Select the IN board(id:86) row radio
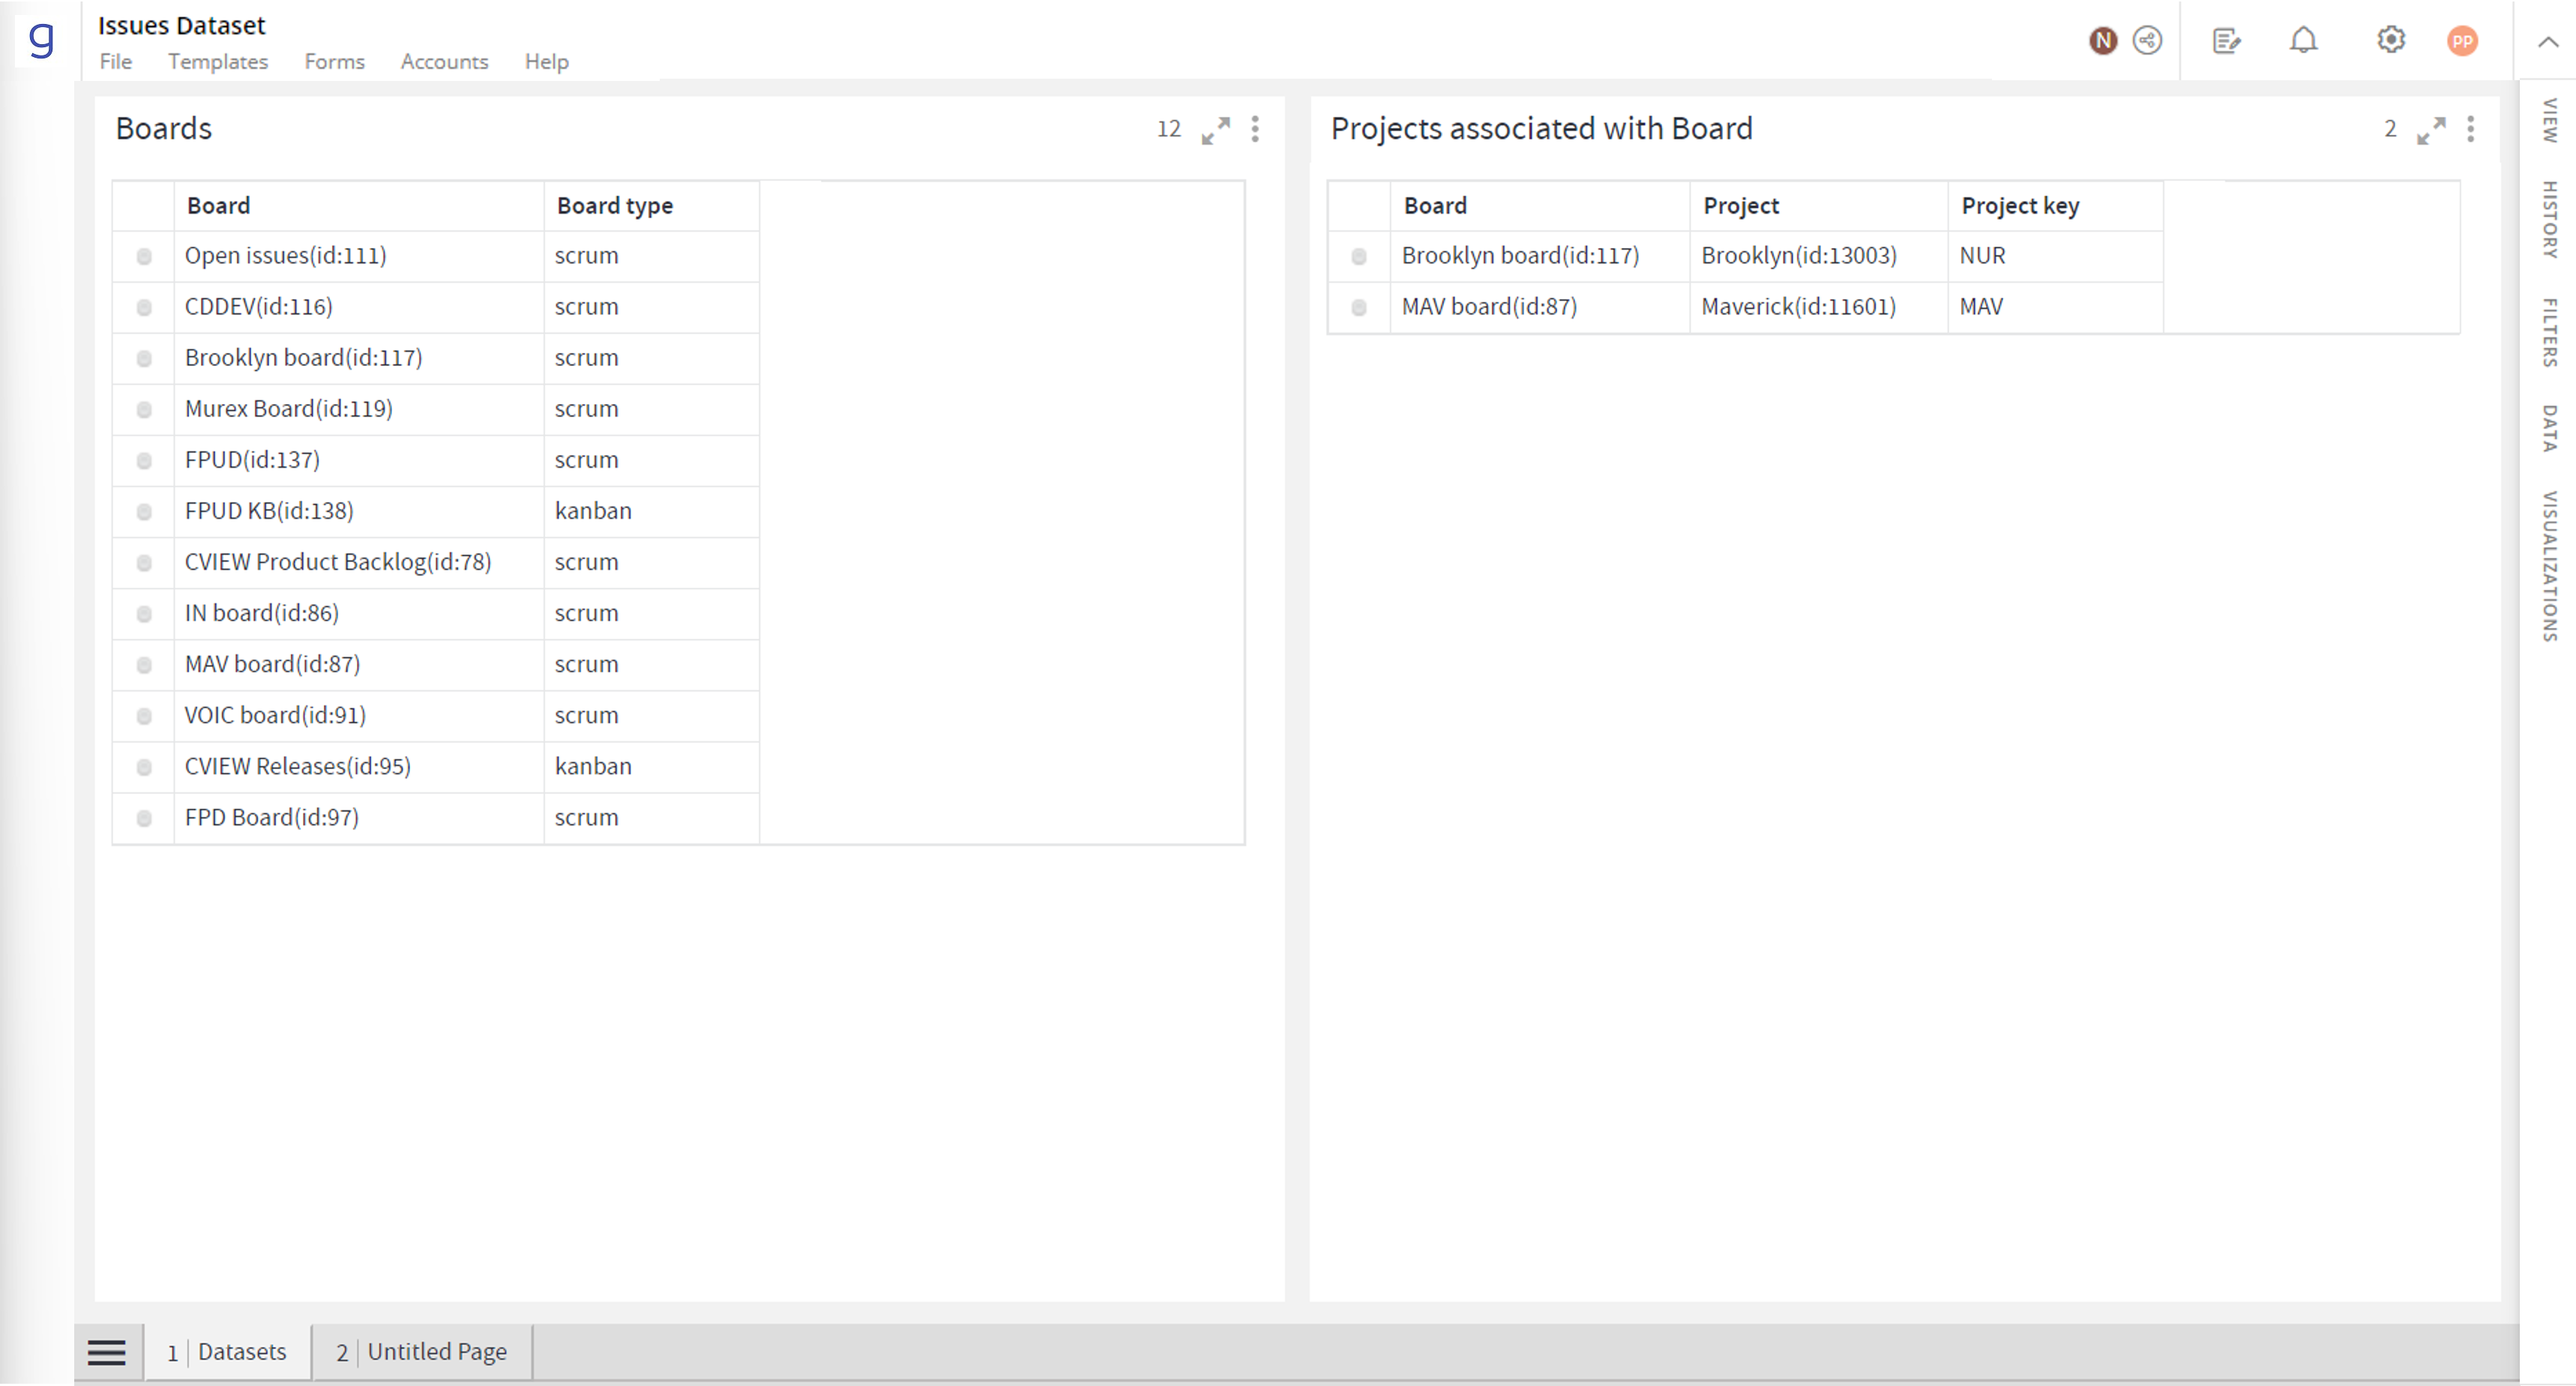 pos(144,614)
